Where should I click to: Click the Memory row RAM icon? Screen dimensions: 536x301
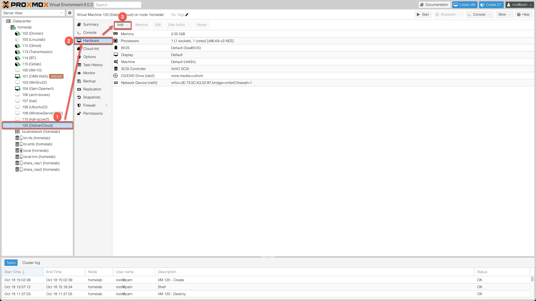point(115,34)
